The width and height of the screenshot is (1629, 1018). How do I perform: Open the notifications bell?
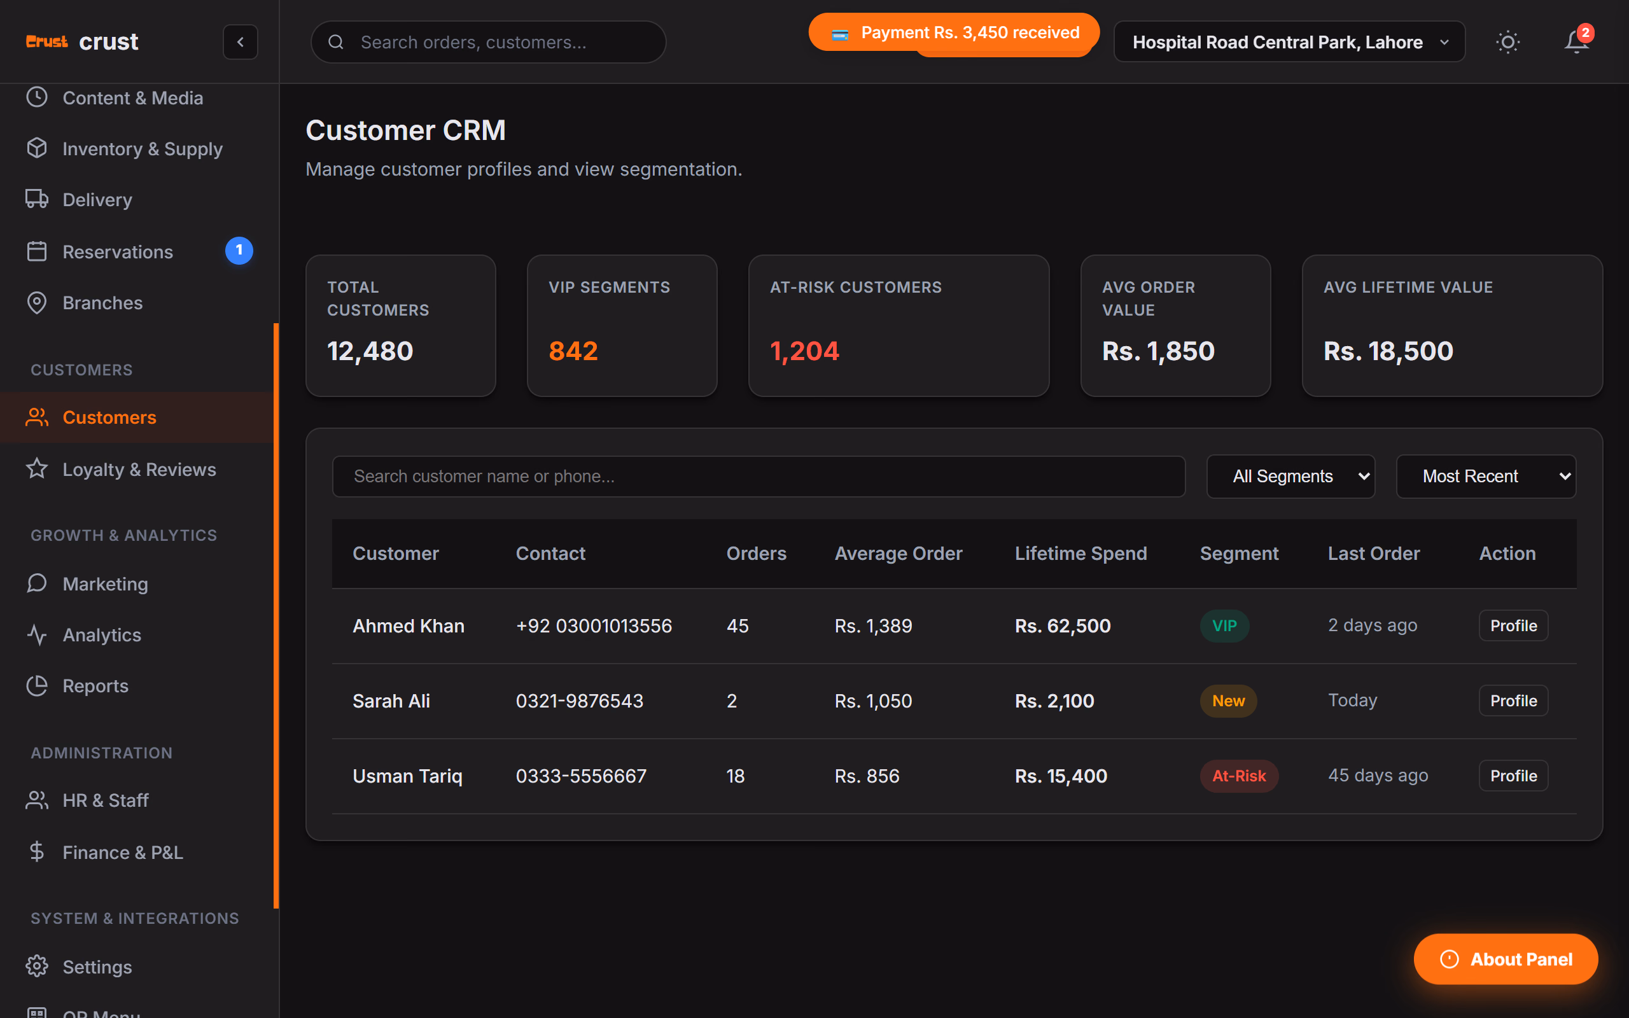[x=1576, y=42]
